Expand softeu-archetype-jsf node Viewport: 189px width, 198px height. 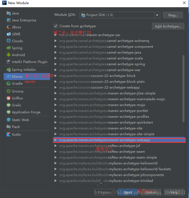[x=56, y=146]
